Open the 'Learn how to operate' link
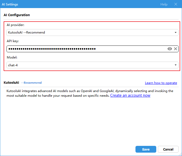The width and height of the screenshot is (182, 156). tap(161, 83)
